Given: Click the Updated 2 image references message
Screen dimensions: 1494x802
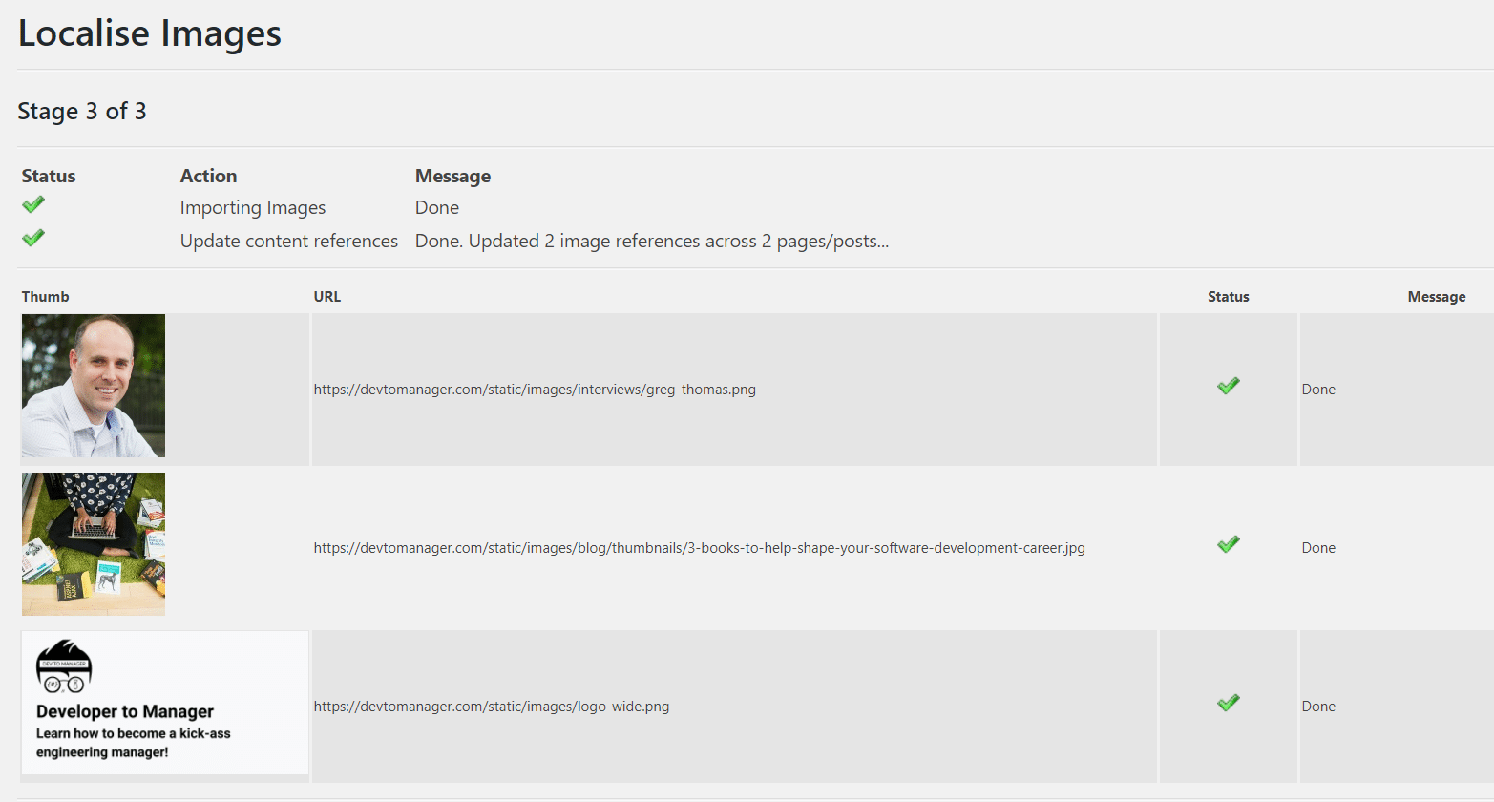Looking at the screenshot, I should pyautogui.click(x=651, y=241).
